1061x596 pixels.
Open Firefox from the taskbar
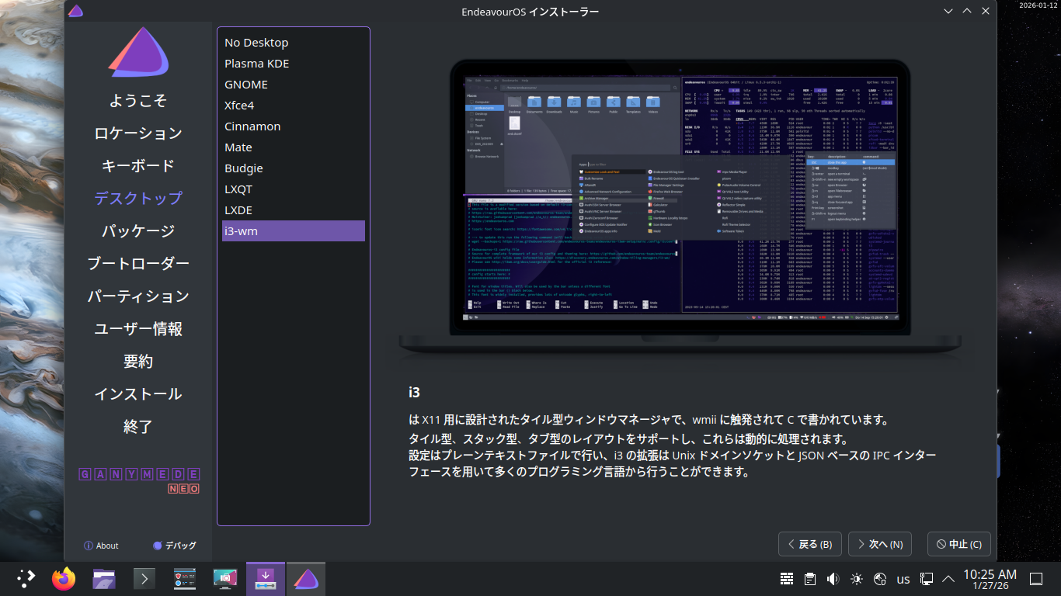[x=64, y=579]
